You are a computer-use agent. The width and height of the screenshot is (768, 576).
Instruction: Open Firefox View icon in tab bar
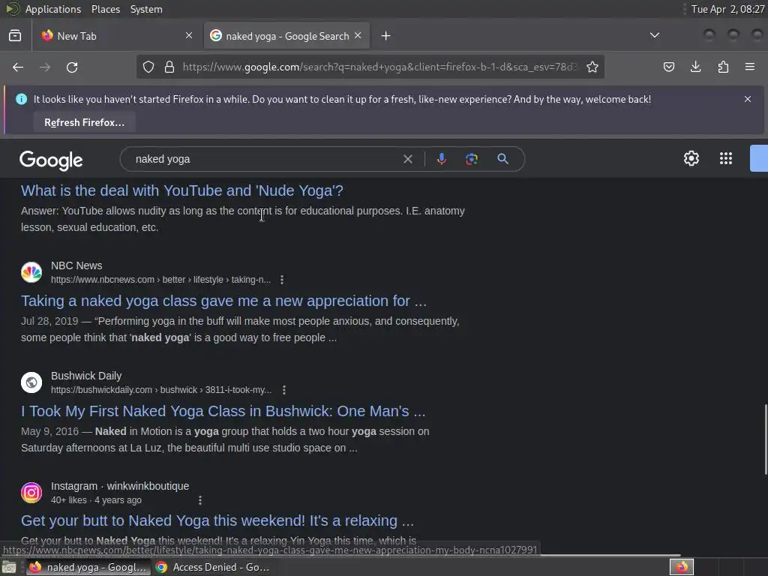coord(15,36)
